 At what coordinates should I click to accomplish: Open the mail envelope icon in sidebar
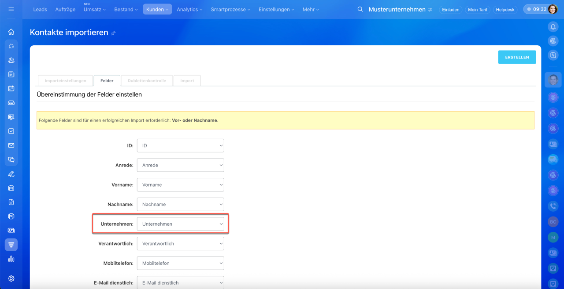click(x=11, y=145)
